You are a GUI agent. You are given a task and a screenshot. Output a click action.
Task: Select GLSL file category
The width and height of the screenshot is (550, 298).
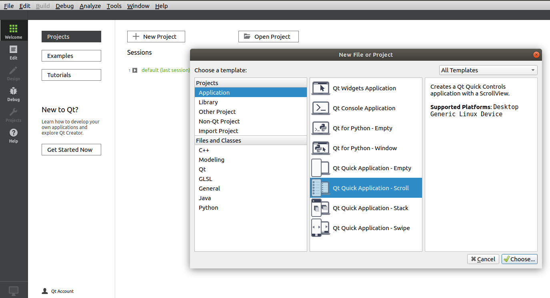point(251,179)
